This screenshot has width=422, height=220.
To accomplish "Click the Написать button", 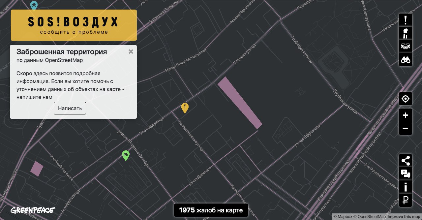I will (x=70, y=108).
